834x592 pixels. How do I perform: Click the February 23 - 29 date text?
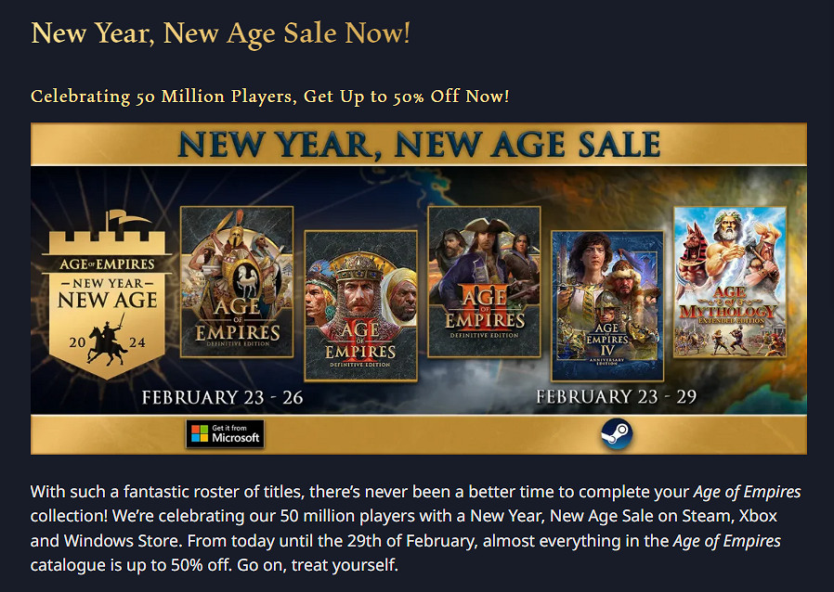tap(617, 397)
